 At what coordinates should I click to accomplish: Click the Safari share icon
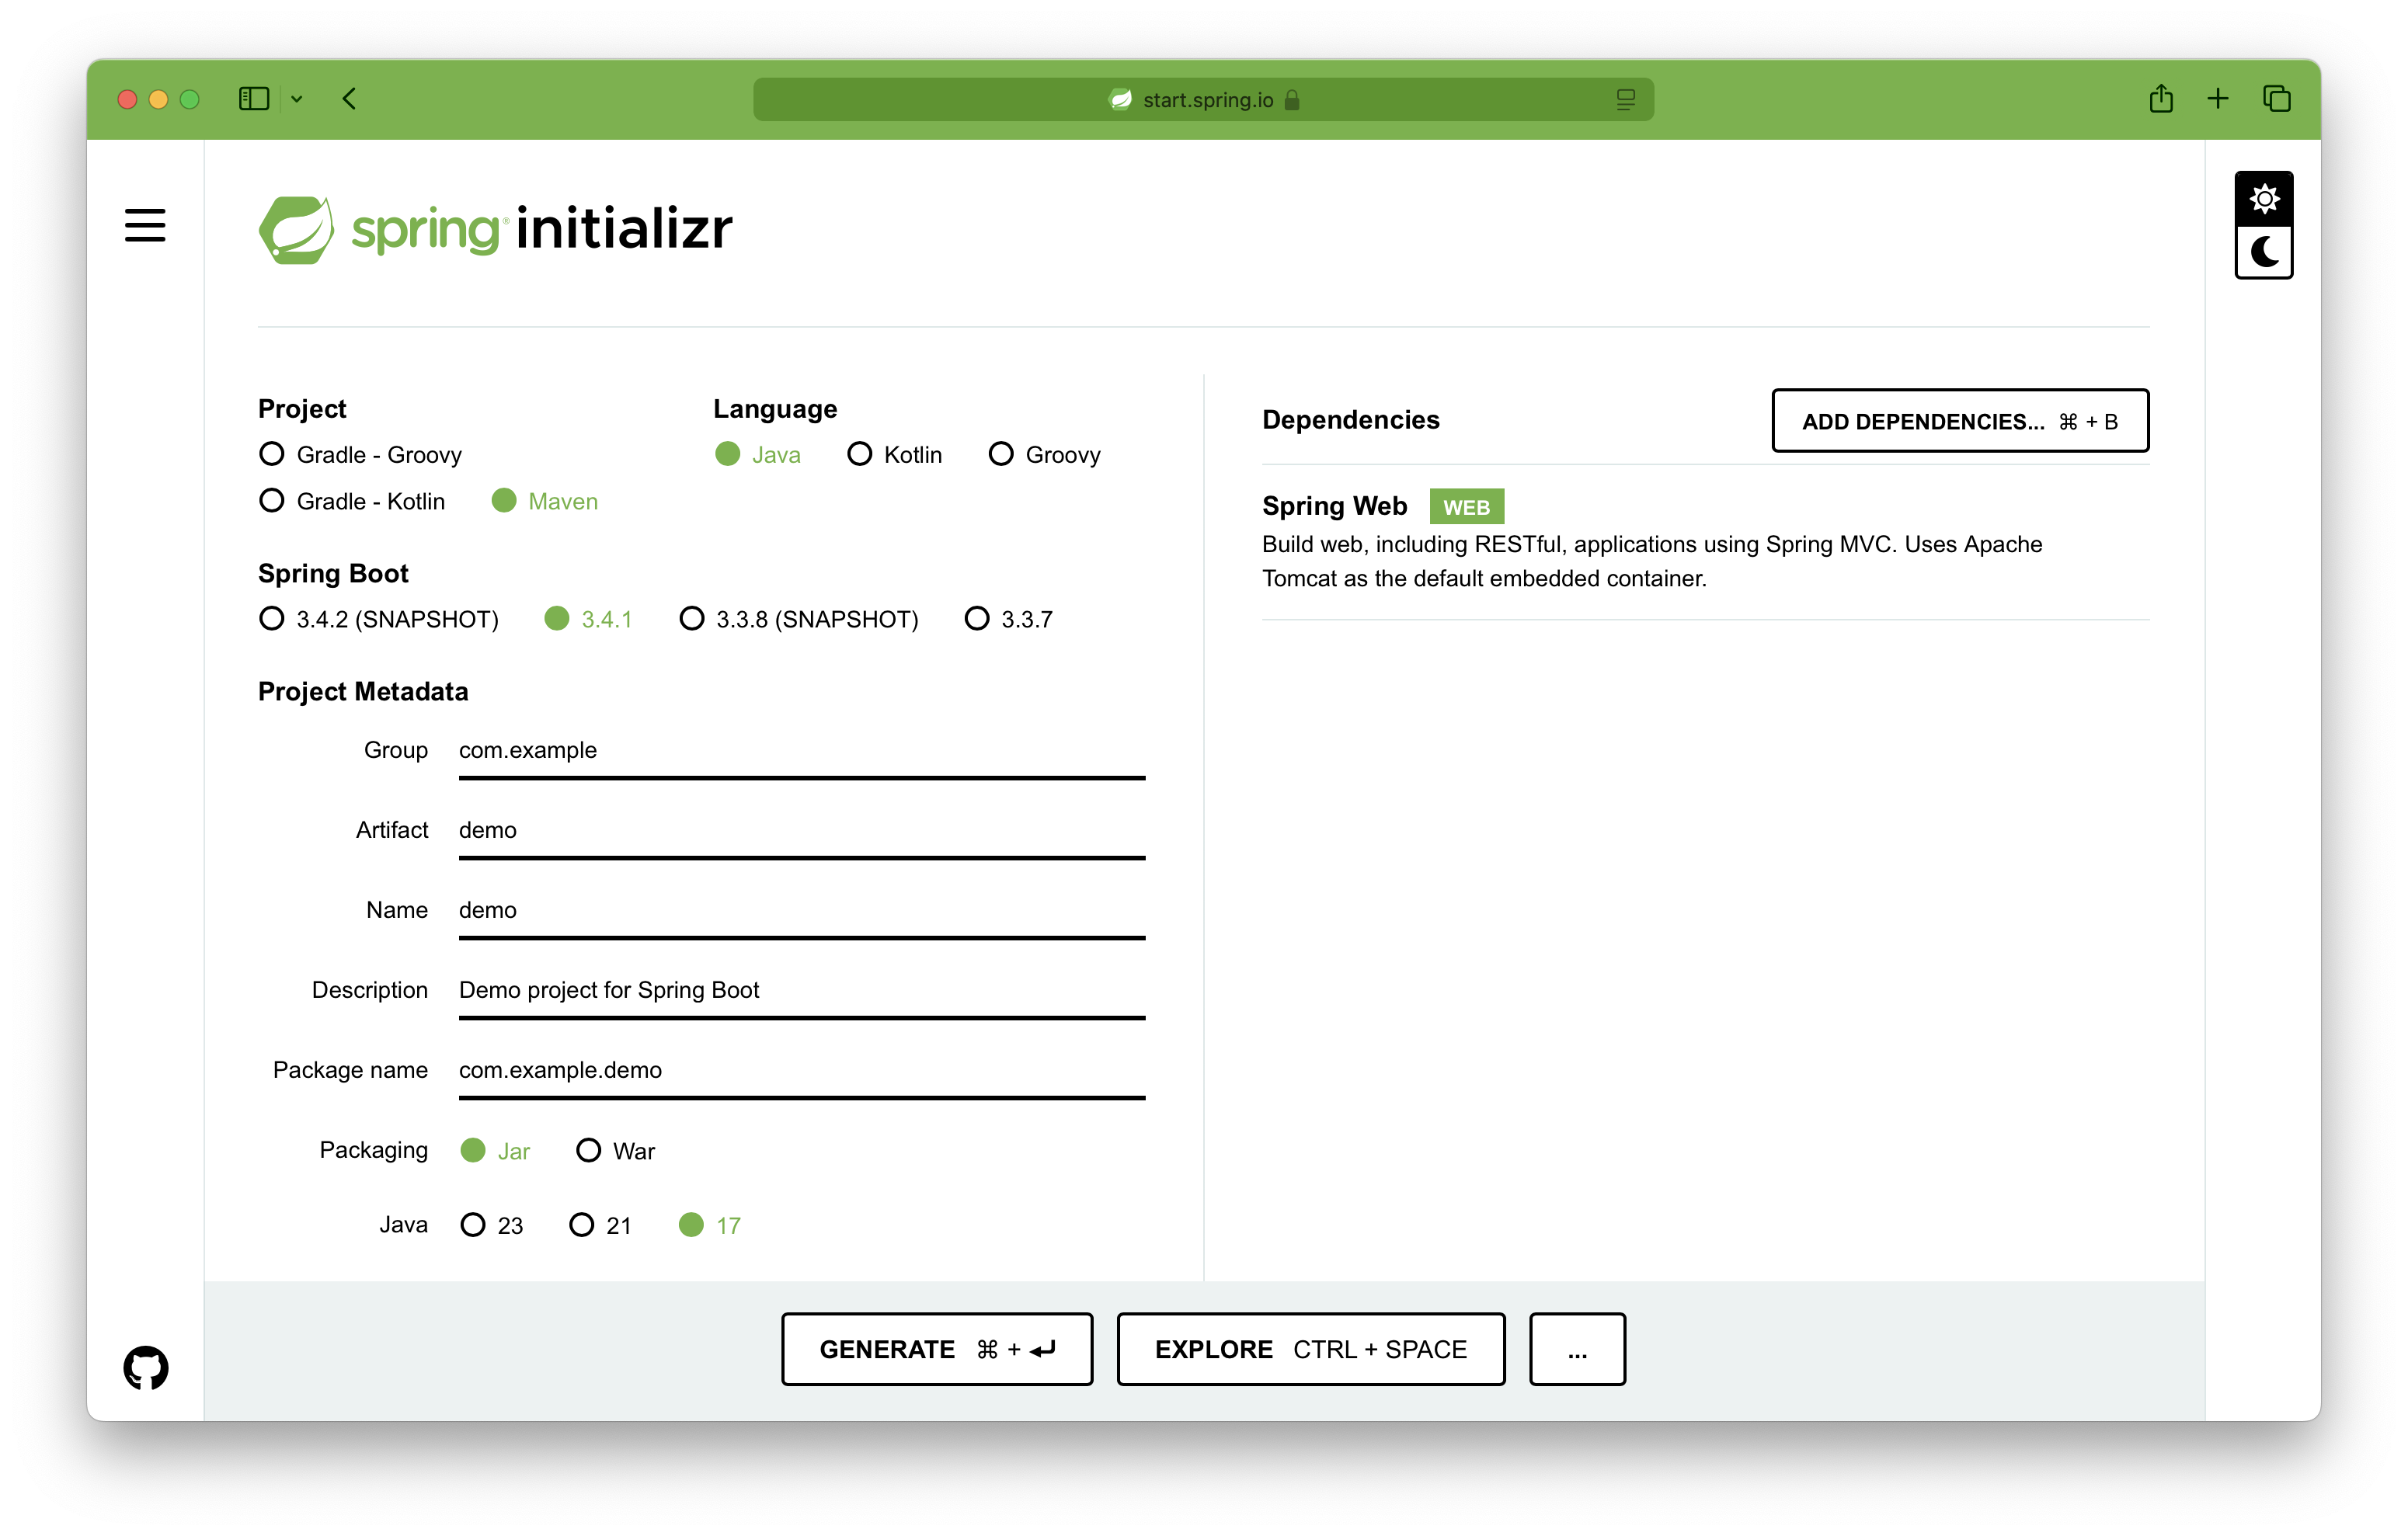2160,99
